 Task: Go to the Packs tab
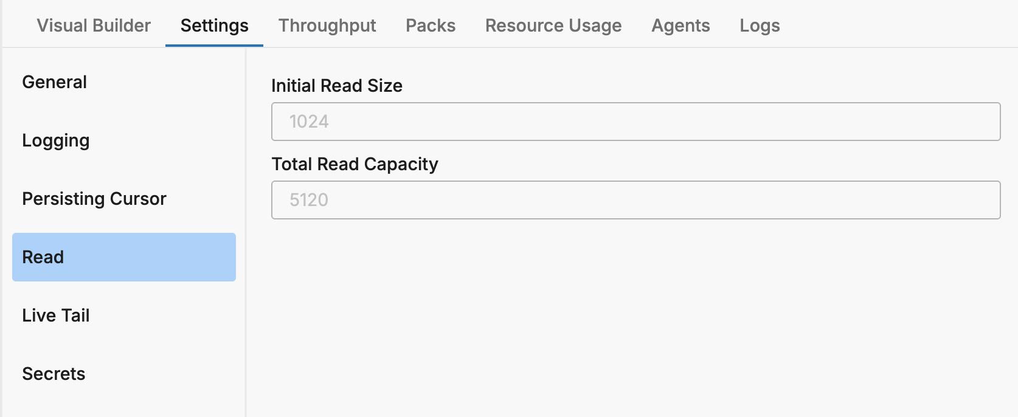point(431,26)
